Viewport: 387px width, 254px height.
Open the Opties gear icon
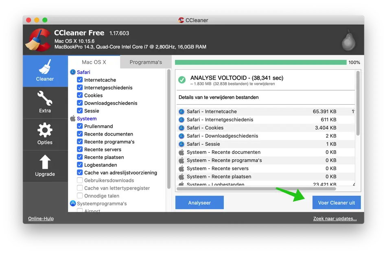point(45,130)
